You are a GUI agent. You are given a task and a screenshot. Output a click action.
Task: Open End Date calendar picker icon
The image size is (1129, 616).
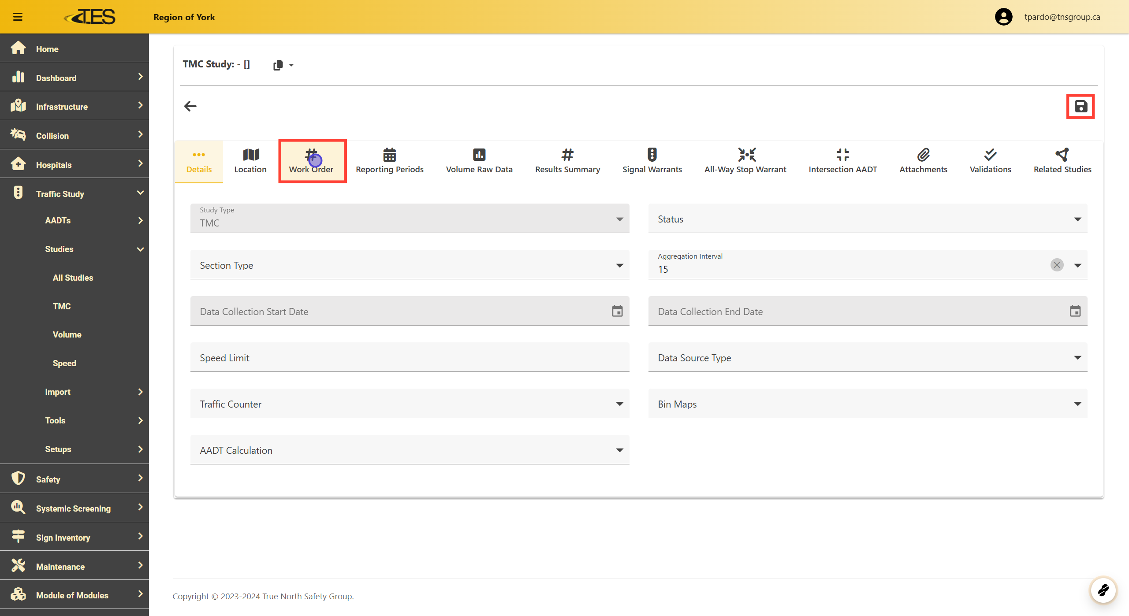click(x=1075, y=311)
